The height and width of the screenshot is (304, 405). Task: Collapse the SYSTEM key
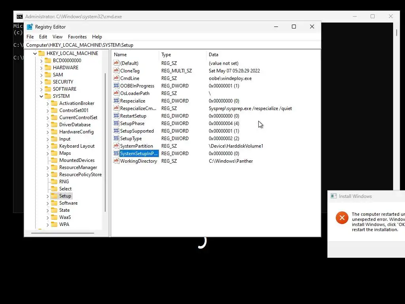(41, 96)
